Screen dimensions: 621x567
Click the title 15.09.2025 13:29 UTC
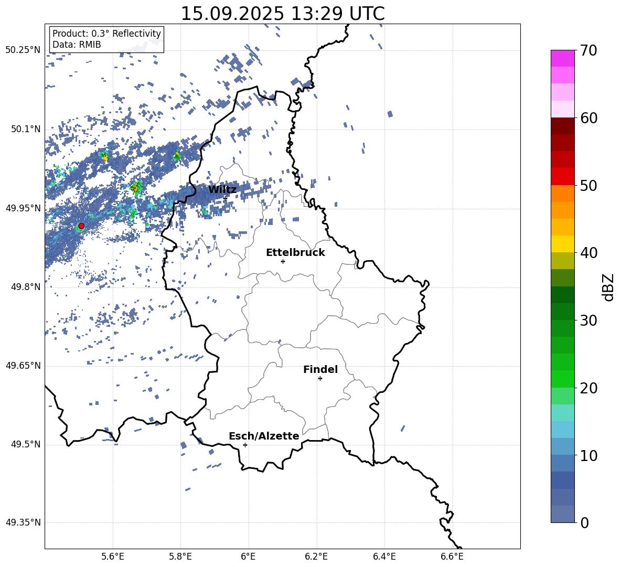point(283,14)
